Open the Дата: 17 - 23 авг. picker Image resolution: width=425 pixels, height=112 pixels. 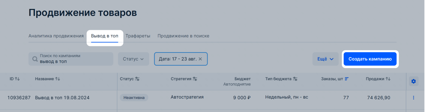(178, 59)
